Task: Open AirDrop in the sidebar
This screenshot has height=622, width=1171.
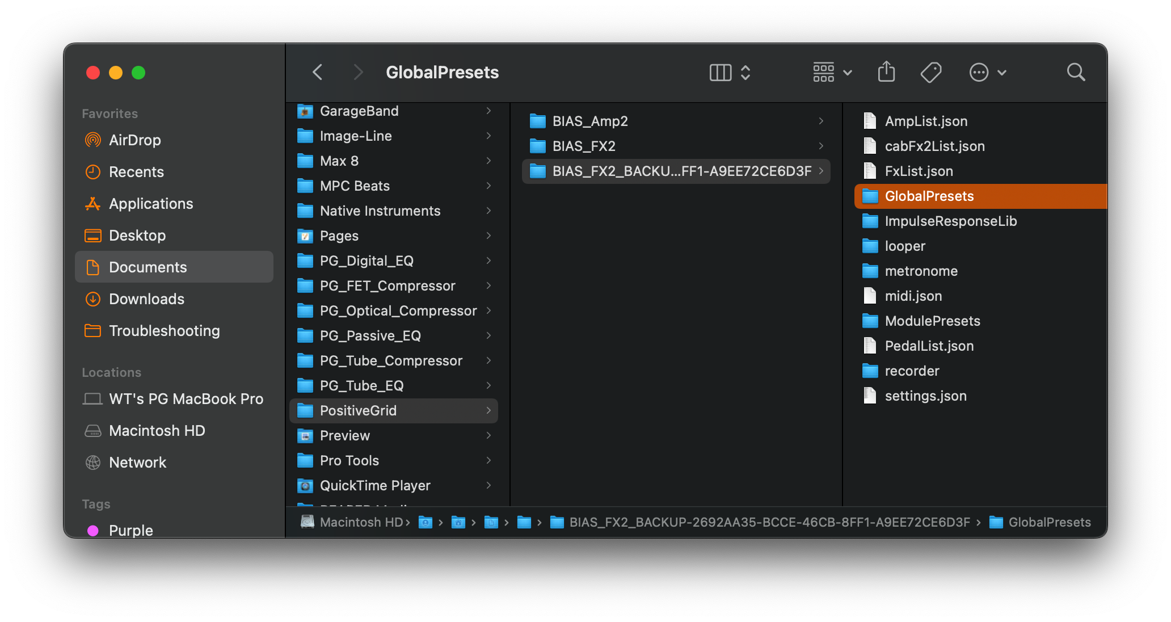Action: [x=174, y=140]
